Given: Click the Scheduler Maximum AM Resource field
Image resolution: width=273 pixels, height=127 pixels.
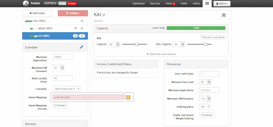Looking at the screenshot, I should tap(56, 68).
